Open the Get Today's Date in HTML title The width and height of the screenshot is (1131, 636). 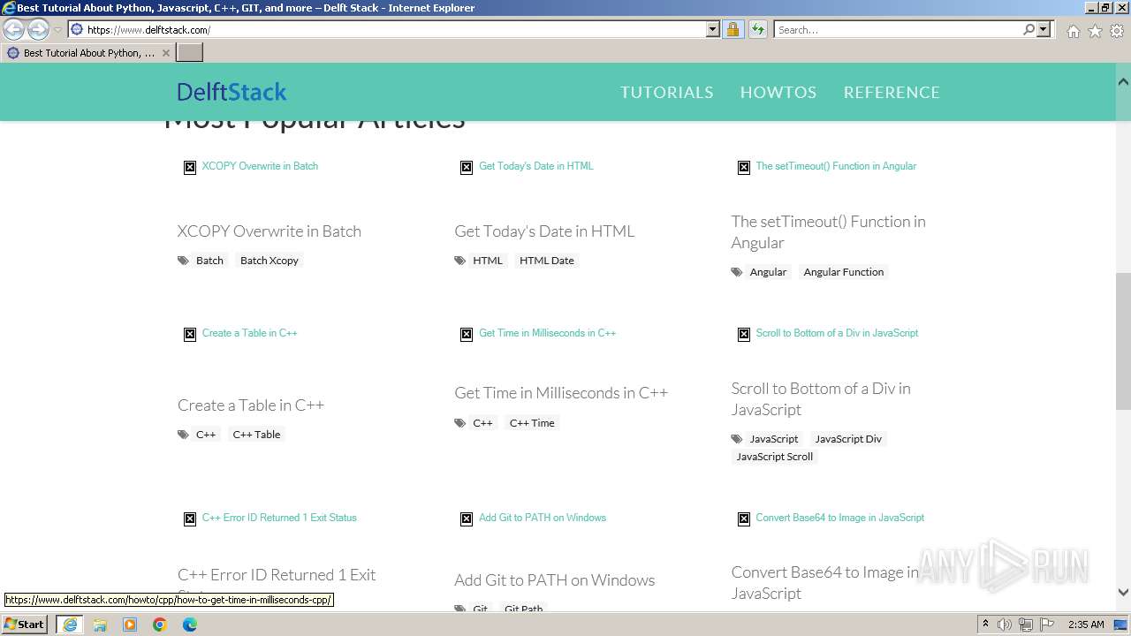coord(544,231)
